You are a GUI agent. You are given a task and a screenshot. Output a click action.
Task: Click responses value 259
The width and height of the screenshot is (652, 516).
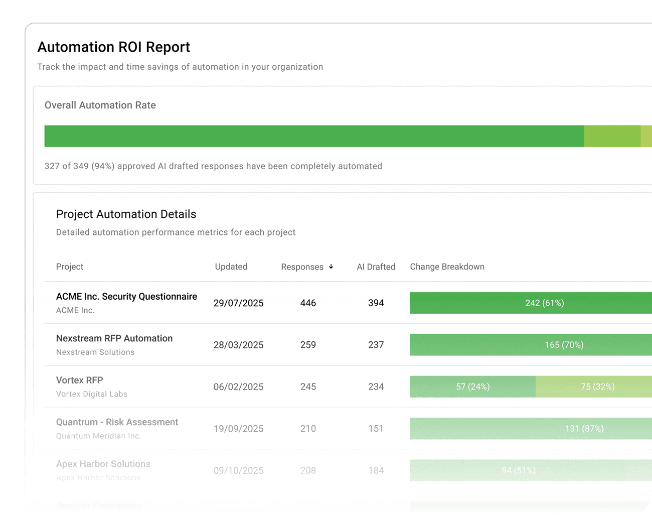[x=308, y=345]
